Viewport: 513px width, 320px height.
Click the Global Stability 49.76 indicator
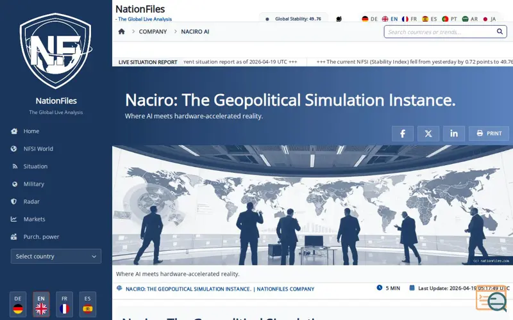tap(294, 19)
